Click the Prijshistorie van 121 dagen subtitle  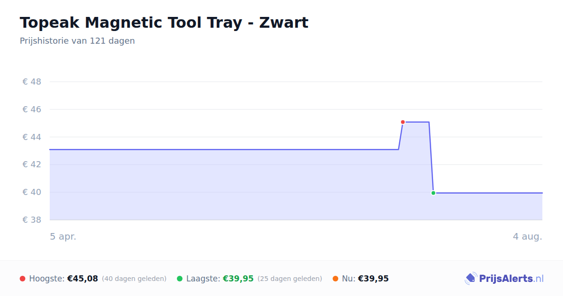pos(77,41)
